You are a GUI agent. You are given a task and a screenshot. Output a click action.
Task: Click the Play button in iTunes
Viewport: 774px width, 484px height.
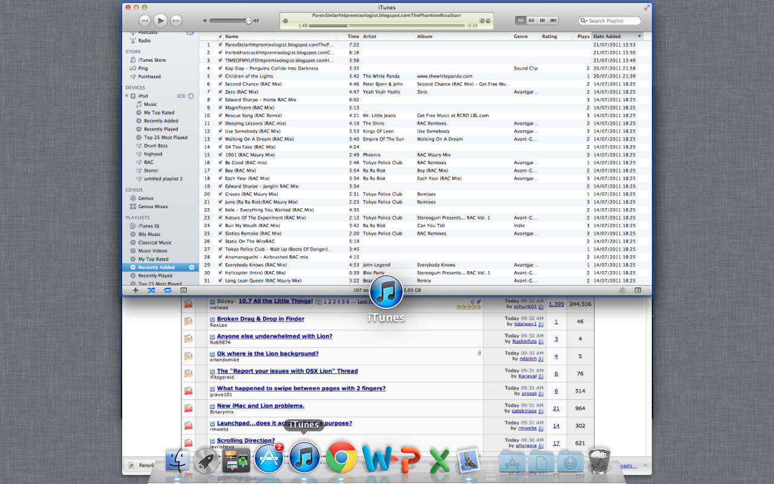pyautogui.click(x=160, y=21)
